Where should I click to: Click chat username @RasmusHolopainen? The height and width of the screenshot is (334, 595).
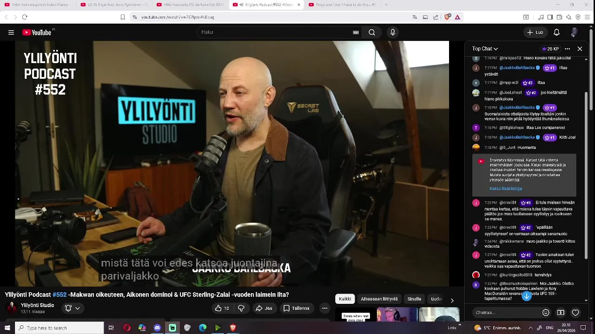pos(518,284)
